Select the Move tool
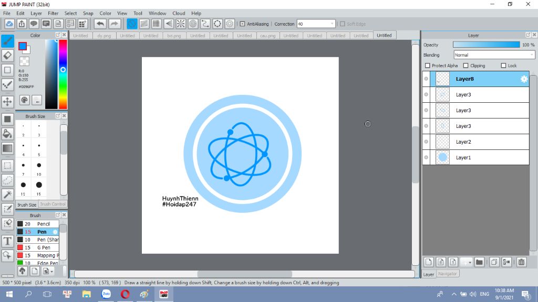 [x=7, y=102]
